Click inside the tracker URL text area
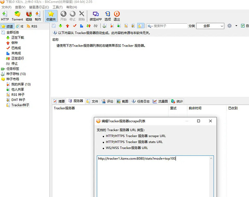The height and width of the screenshot is (197, 249). (x=154, y=176)
